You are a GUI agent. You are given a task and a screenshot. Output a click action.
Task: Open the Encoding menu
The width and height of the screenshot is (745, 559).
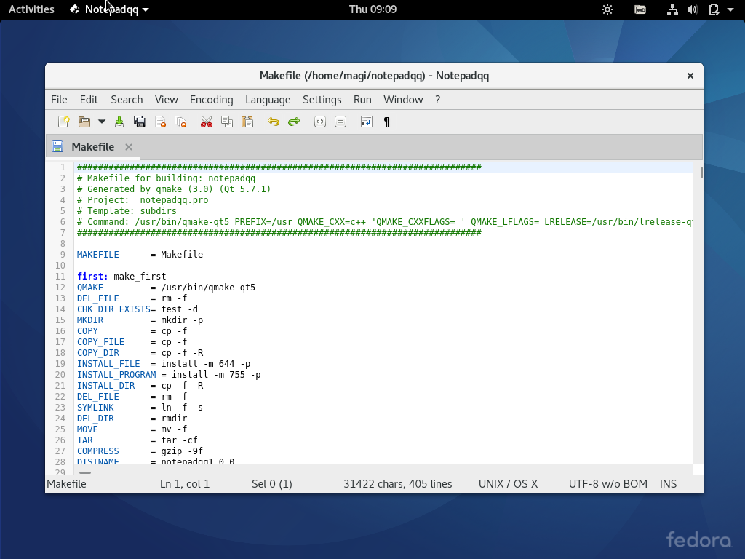pos(212,99)
